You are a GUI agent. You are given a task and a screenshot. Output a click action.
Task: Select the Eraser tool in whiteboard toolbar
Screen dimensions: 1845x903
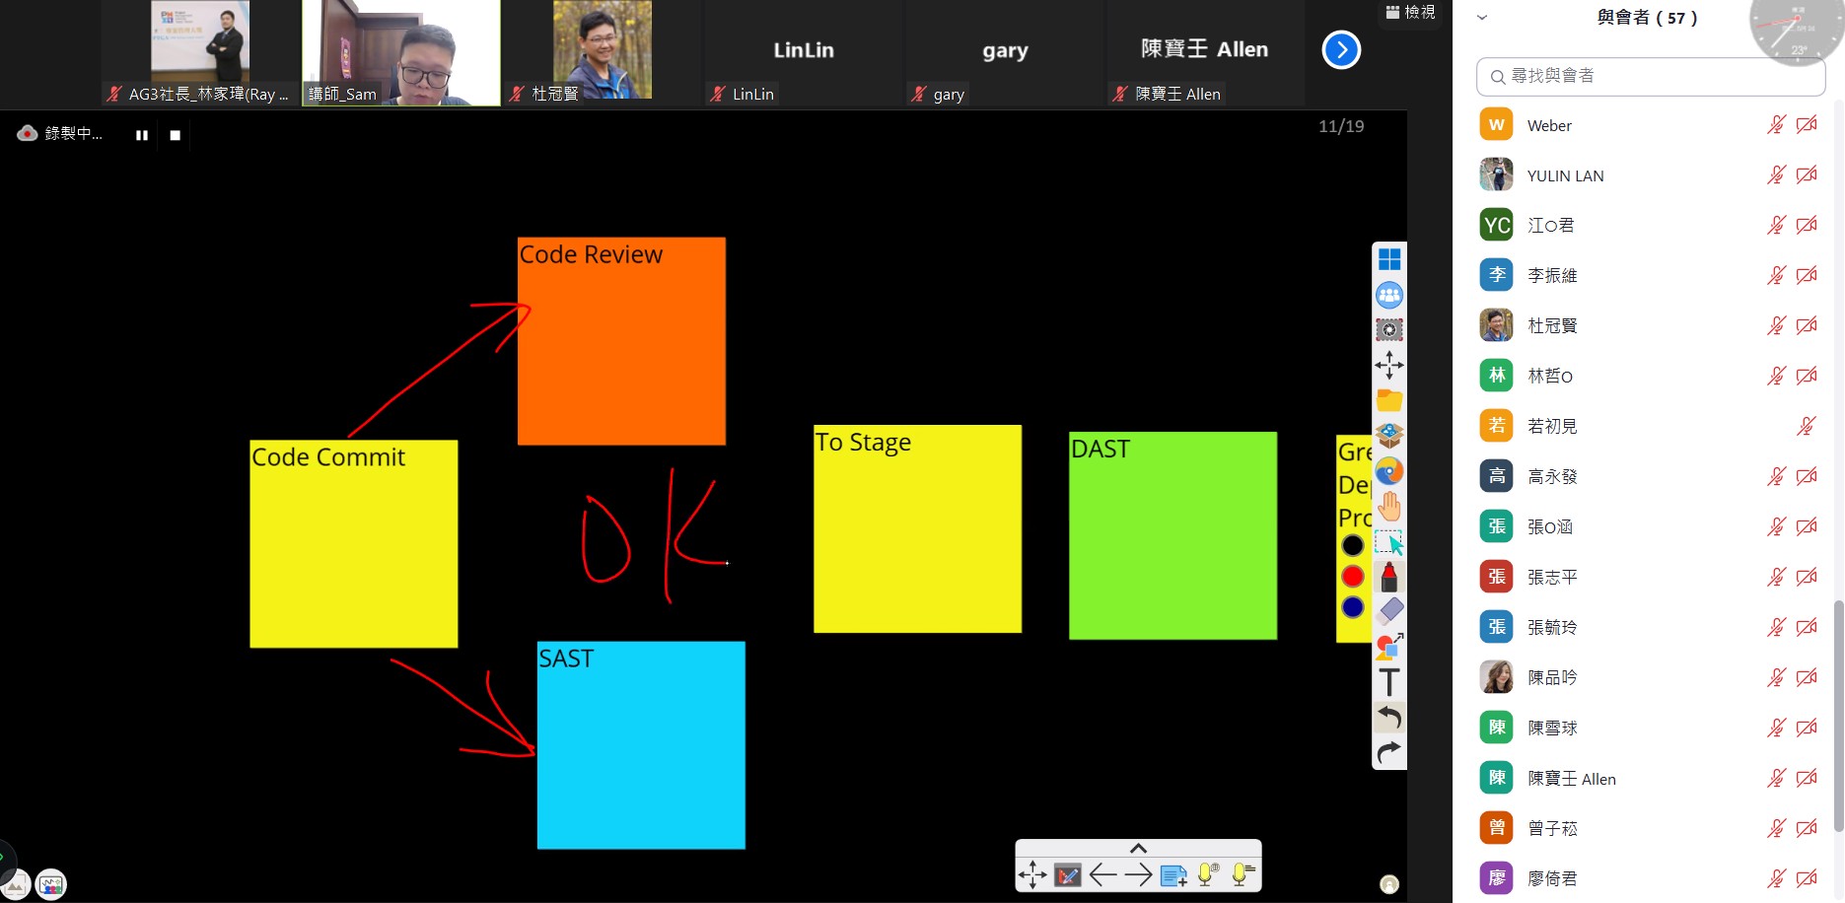(1389, 611)
